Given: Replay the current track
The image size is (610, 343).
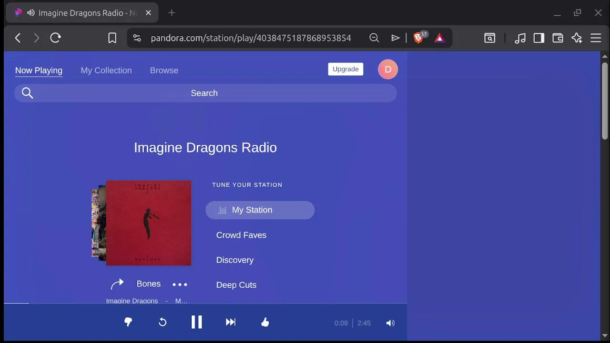Looking at the screenshot, I should click(x=163, y=323).
